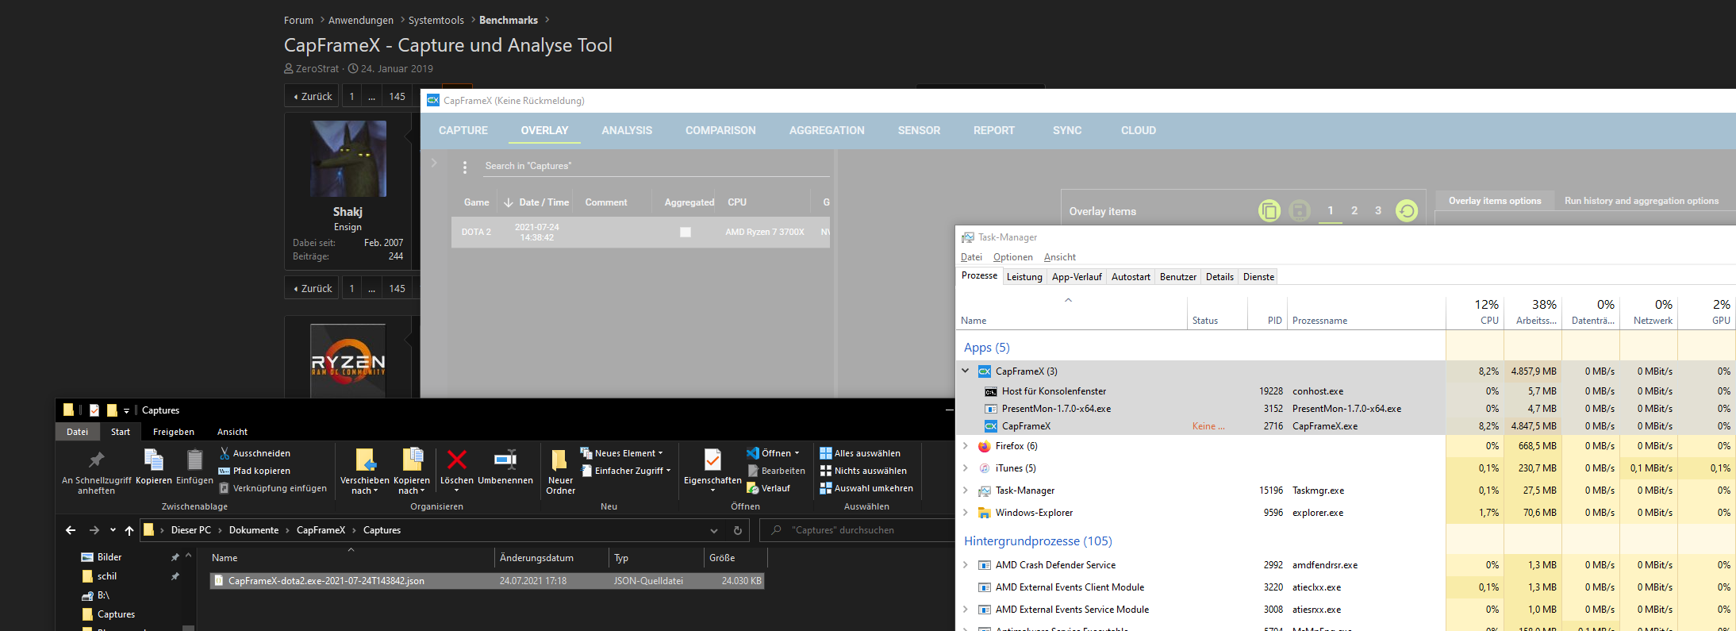Open Shakj user profile link
The image size is (1736, 631).
(348, 211)
